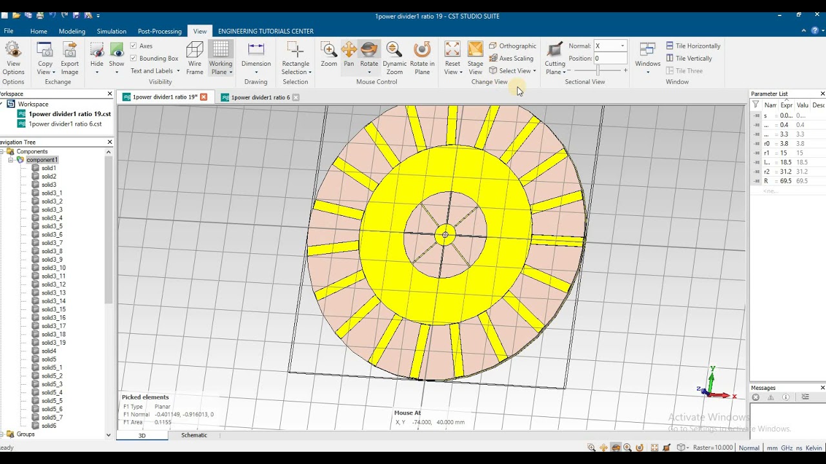The height and width of the screenshot is (464, 826).
Task: Select solid3_10 in navigation tree
Action: [x=54, y=268]
